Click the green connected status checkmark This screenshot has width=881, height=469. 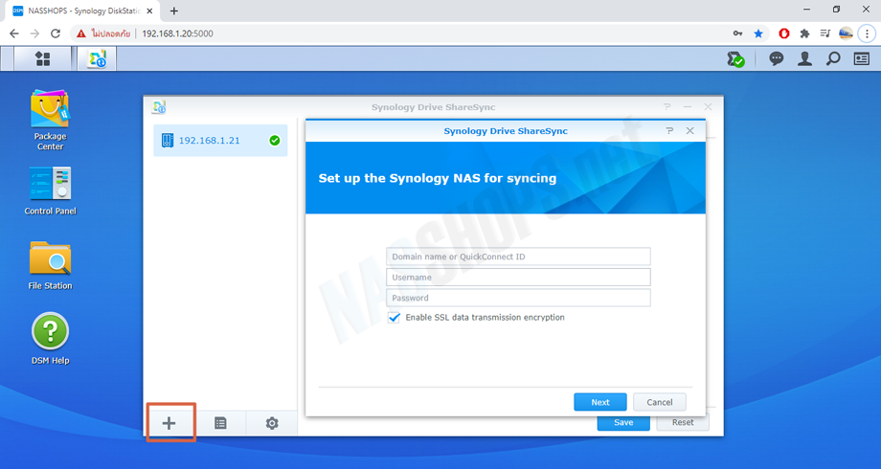274,141
